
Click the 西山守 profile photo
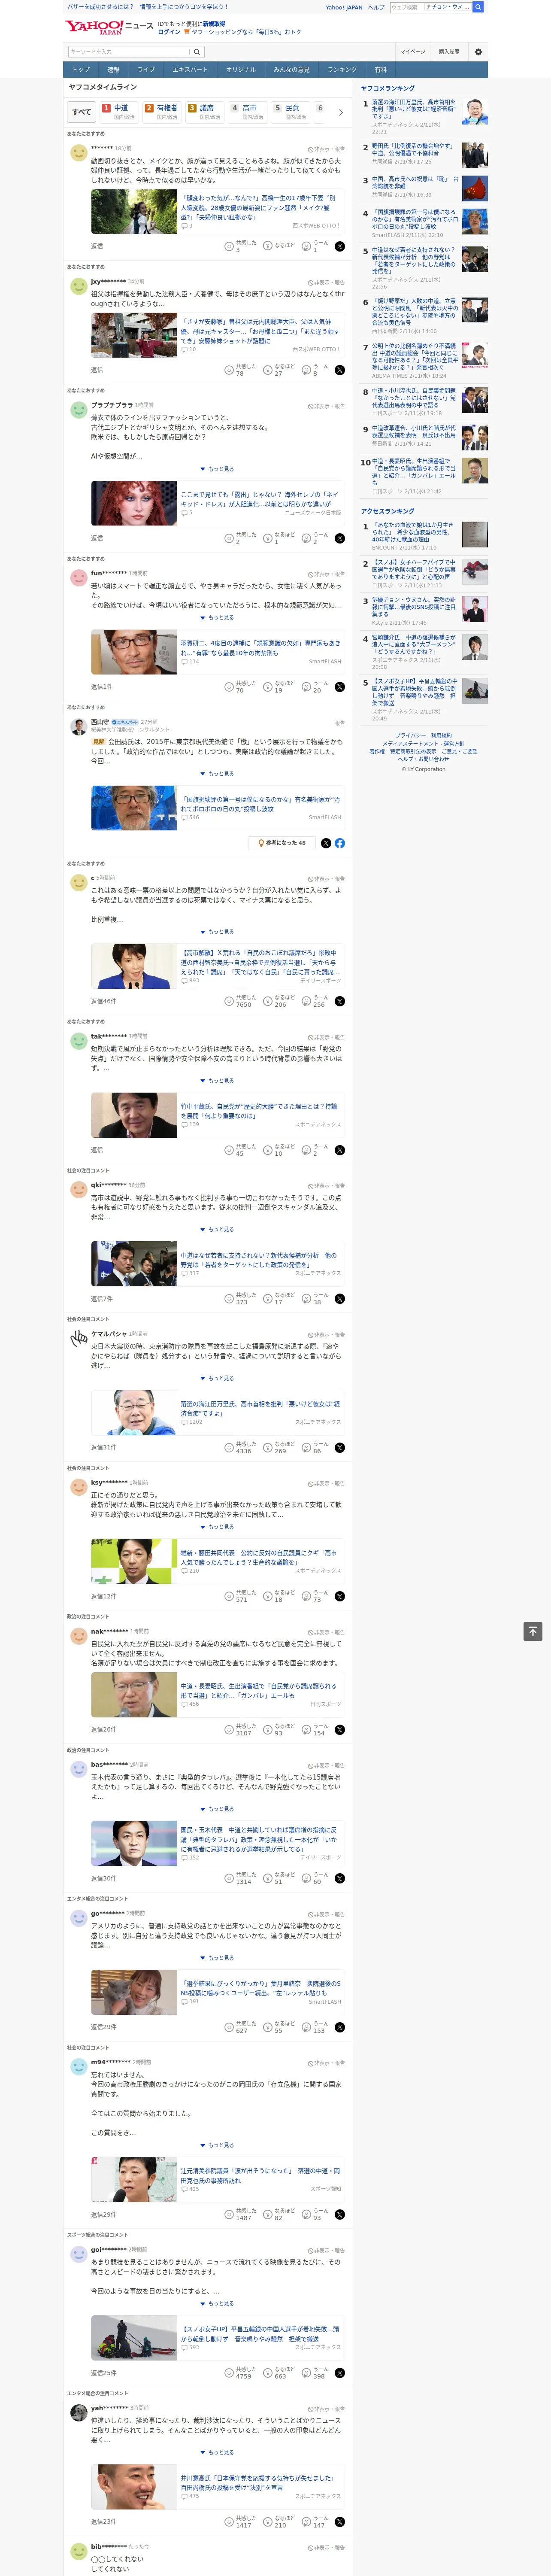point(78,727)
